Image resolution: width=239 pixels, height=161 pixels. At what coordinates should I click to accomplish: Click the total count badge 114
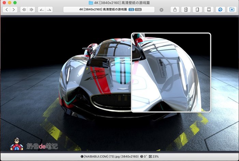(x=138, y=10)
